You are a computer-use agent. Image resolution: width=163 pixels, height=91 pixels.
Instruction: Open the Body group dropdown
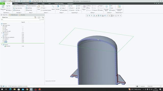point(31,13)
